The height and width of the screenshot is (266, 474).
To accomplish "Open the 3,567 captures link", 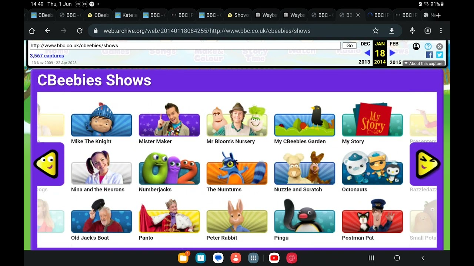I will (x=47, y=55).
